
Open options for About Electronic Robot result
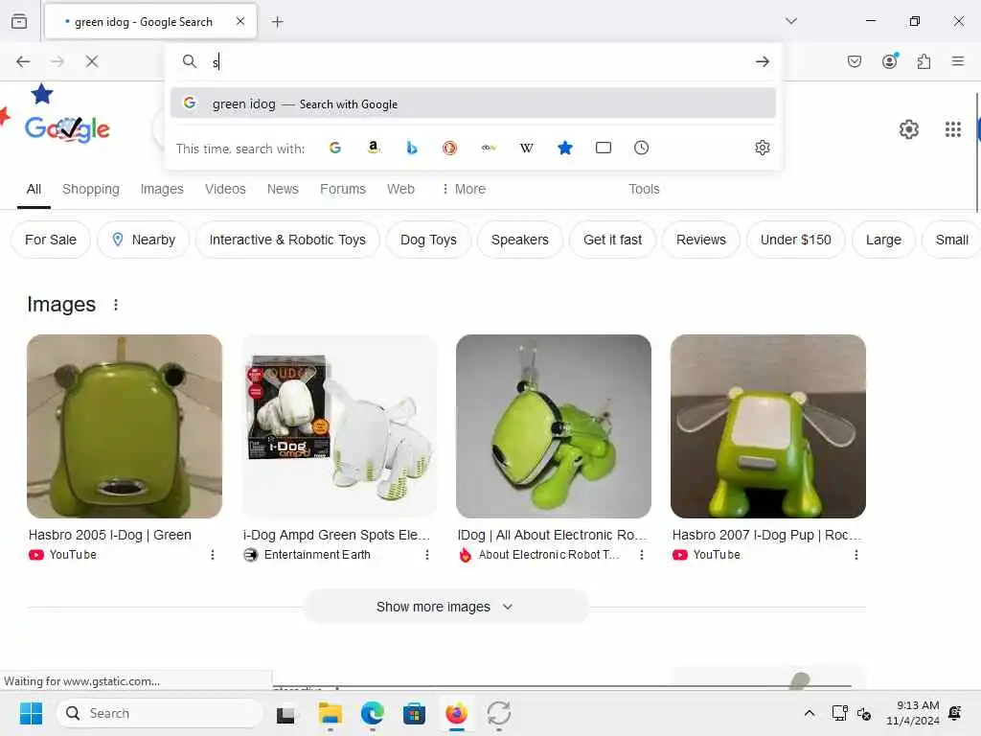(642, 555)
